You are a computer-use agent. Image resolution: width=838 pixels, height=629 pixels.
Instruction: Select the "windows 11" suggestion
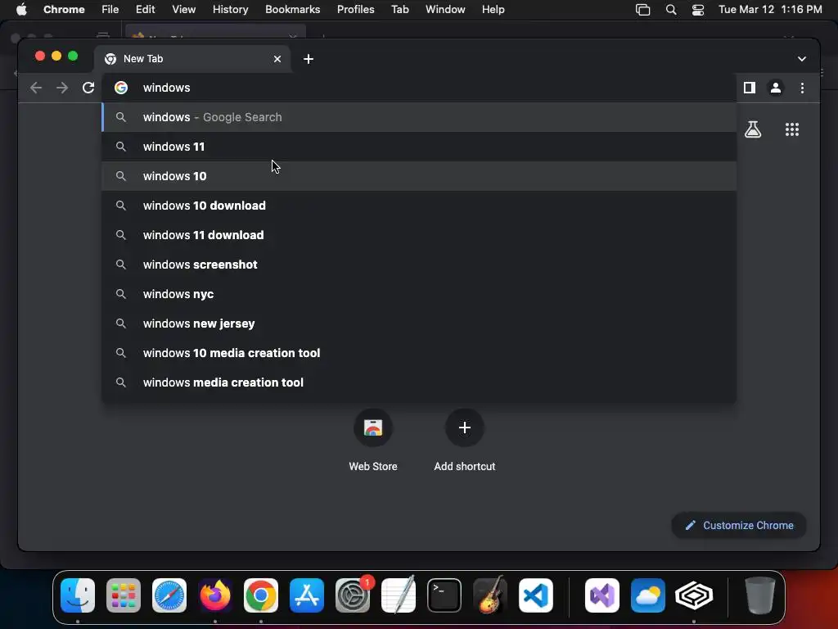coord(419,147)
